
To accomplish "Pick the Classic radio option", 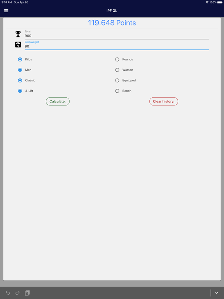I will (x=20, y=81).
